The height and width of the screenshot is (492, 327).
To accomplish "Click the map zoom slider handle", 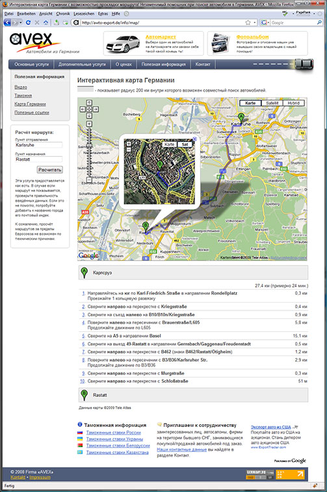I will (x=89, y=146).
